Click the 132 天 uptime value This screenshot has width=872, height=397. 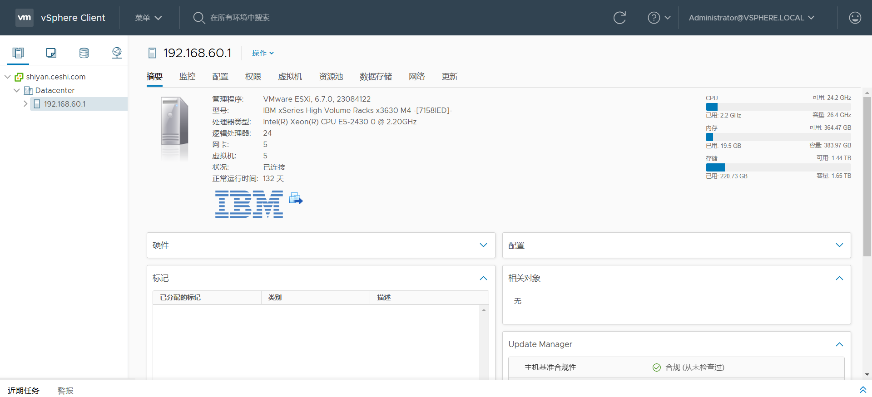coord(273,178)
